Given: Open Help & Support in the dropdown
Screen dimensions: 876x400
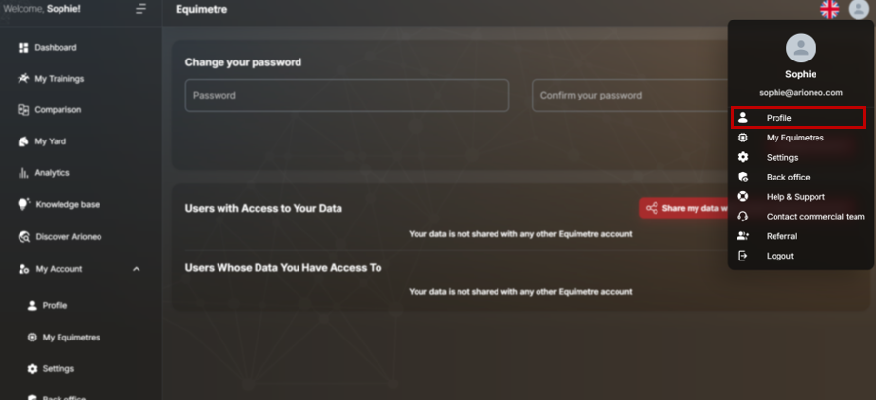Looking at the screenshot, I should tap(798, 197).
